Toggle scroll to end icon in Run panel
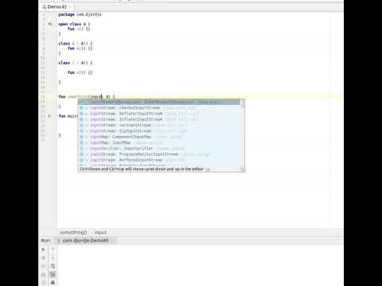382x286 pixels. click(53, 275)
